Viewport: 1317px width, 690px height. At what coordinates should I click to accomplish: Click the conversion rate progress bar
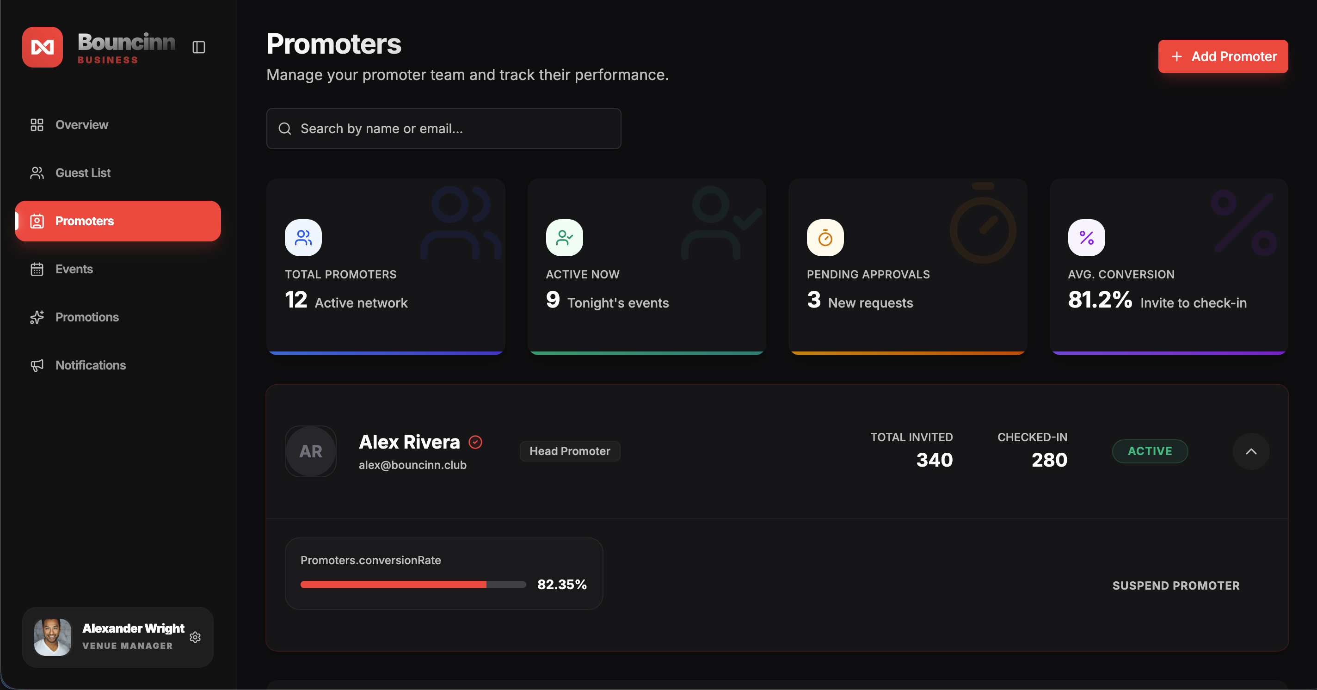pyautogui.click(x=412, y=585)
